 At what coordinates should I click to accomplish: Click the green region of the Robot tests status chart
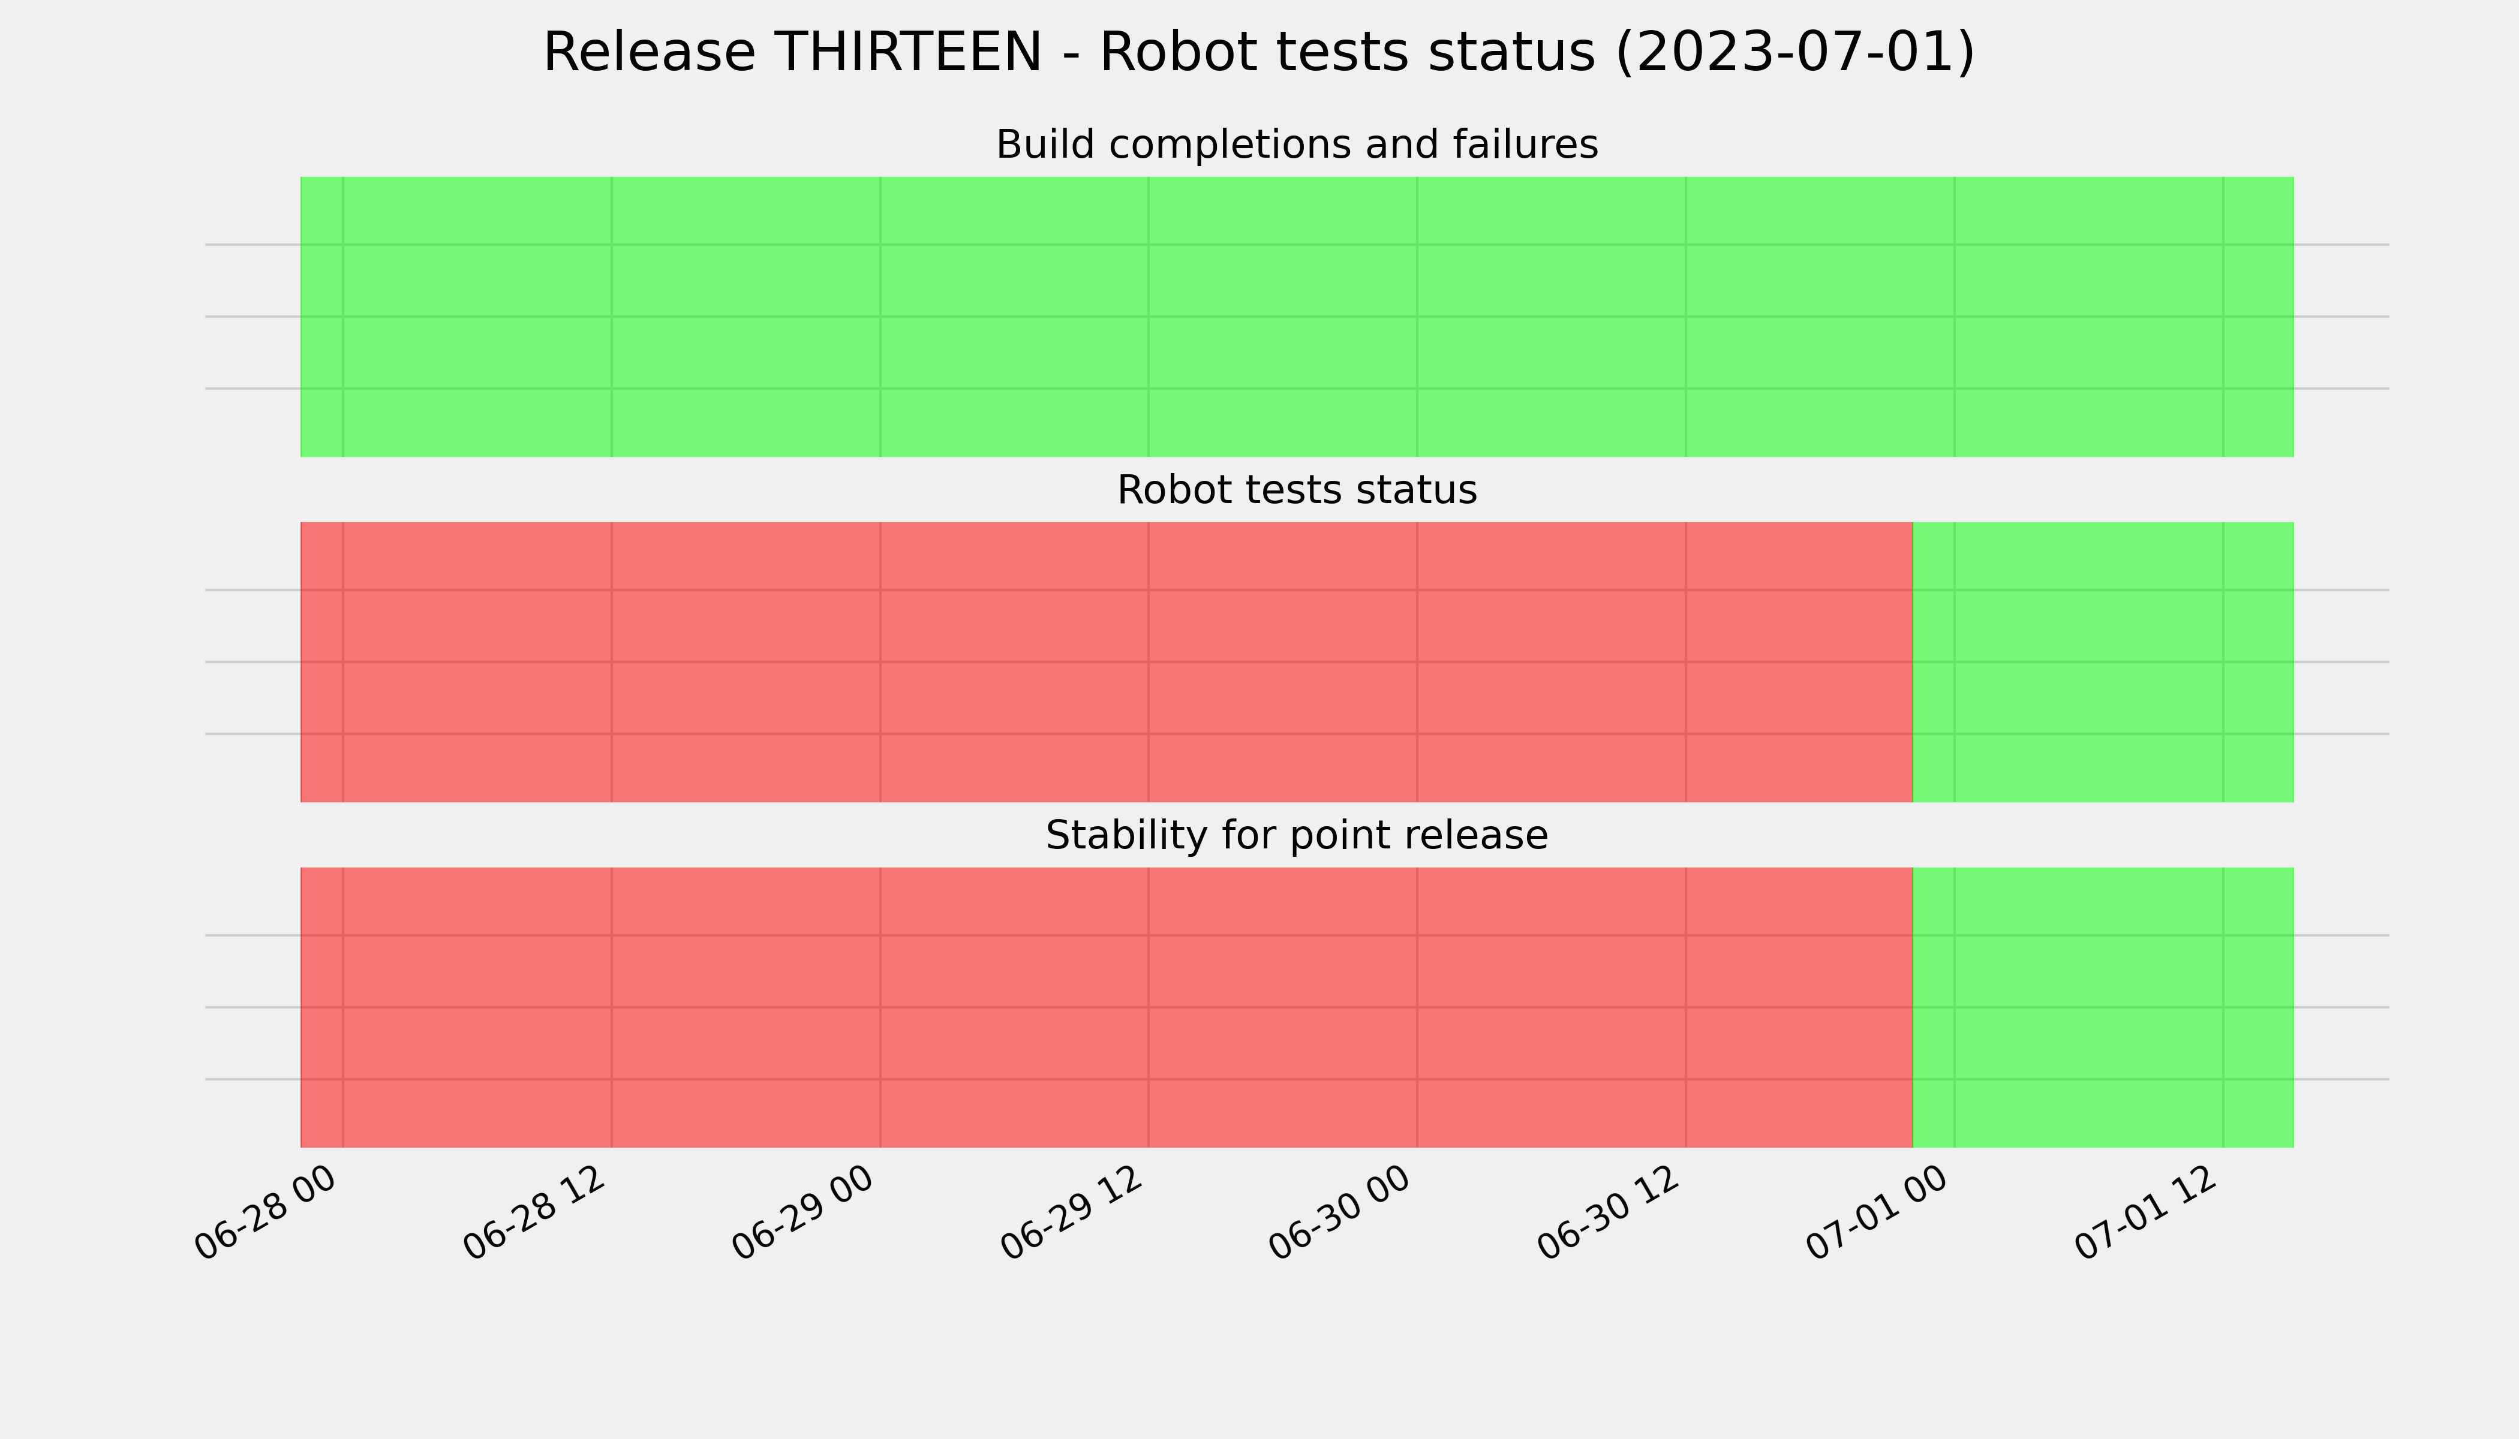pyautogui.click(x=2103, y=662)
